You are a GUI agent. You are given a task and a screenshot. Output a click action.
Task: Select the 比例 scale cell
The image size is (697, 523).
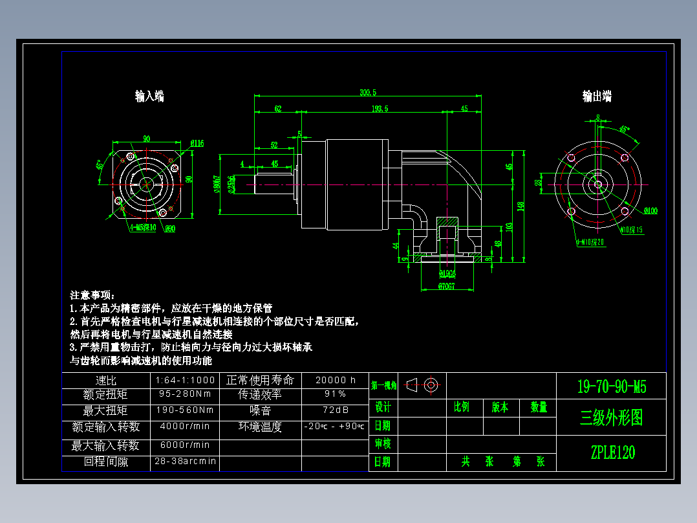click(463, 407)
